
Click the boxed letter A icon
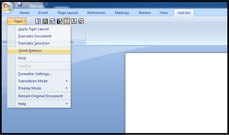(x=74, y=21)
